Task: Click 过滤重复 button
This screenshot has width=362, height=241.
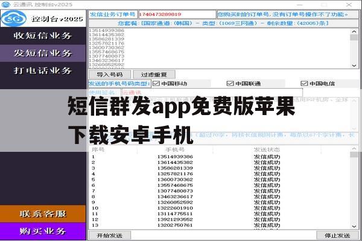Action: point(154,75)
